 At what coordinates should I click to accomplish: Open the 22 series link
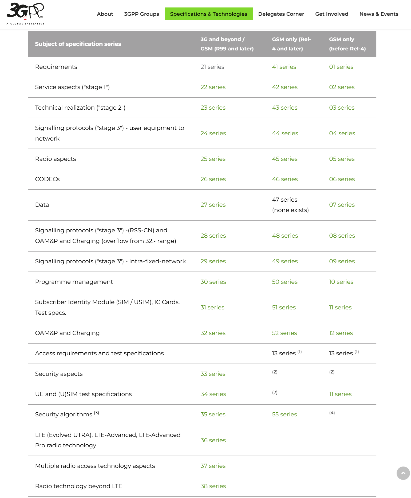[213, 87]
